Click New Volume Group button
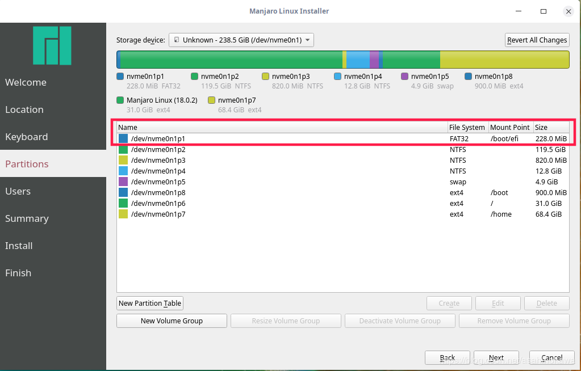Viewport: 581px width, 371px height. tap(172, 321)
